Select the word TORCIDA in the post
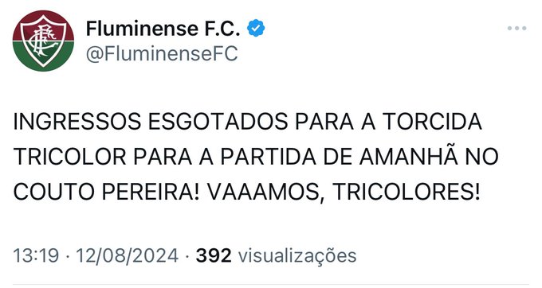This screenshot has width=542, height=288. coord(432,122)
